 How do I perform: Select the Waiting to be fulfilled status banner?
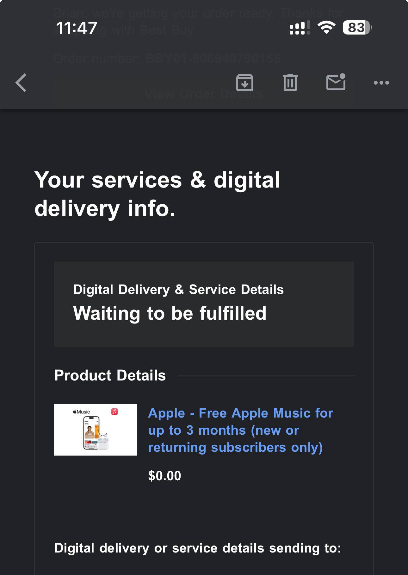pos(170,313)
